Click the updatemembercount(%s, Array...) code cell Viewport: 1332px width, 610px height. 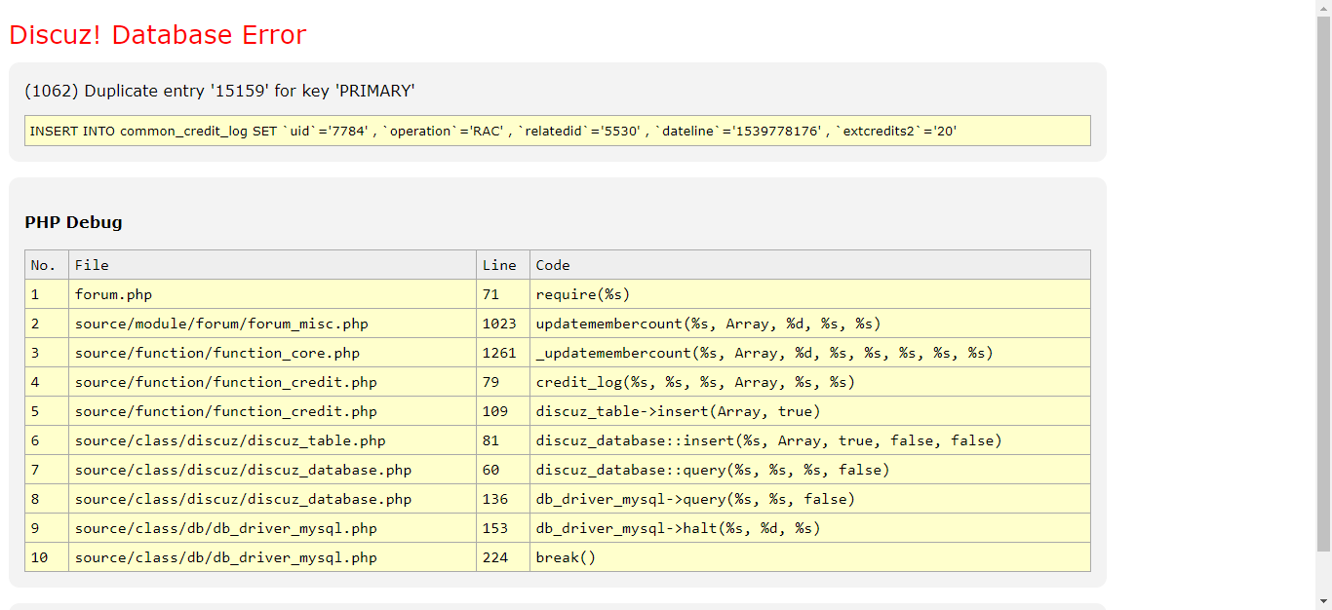[x=810, y=324]
